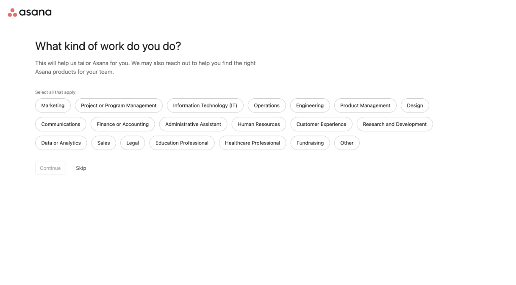Toggle the Data or Analytics option

click(61, 143)
